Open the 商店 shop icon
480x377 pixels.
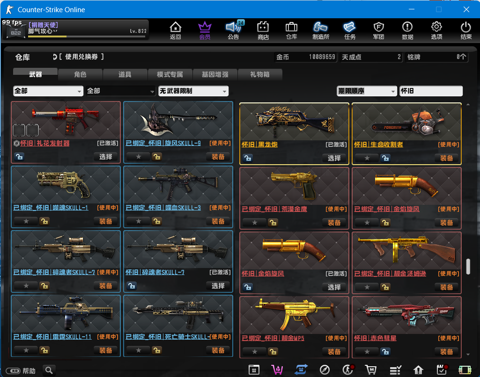click(x=263, y=30)
